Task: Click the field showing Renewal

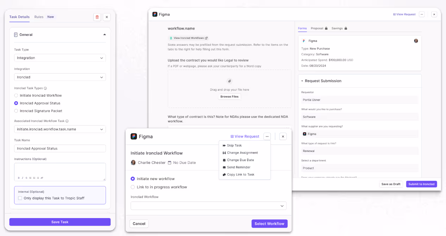Action: click(360, 151)
